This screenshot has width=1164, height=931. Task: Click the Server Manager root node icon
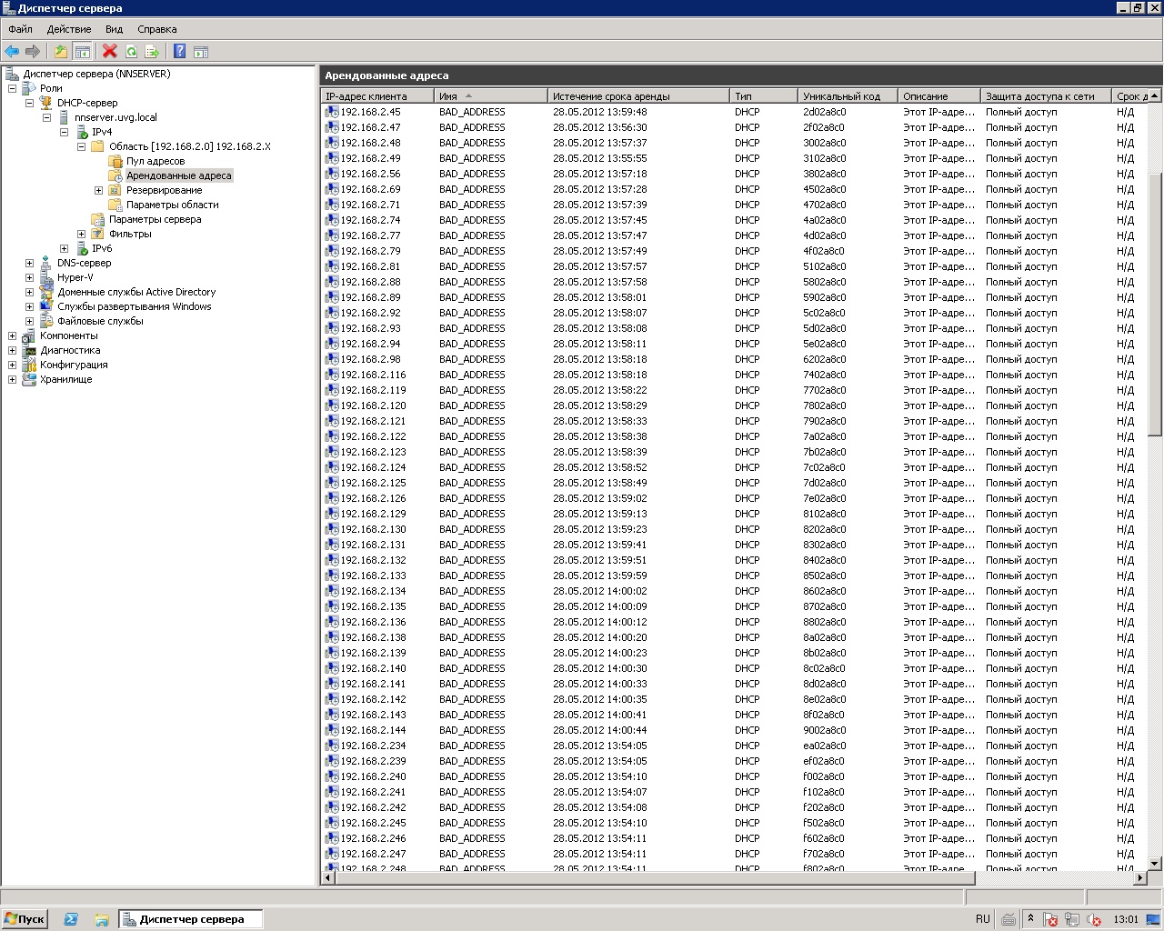tap(12, 74)
